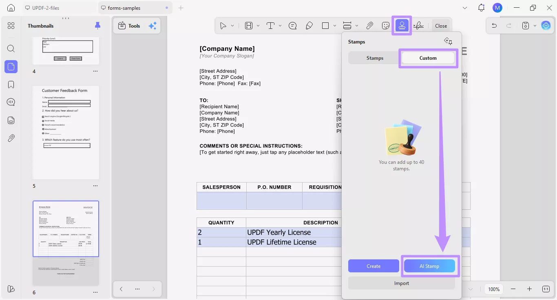Select the Highlighter tool
This screenshot has height=300, width=557.
pos(309,25)
